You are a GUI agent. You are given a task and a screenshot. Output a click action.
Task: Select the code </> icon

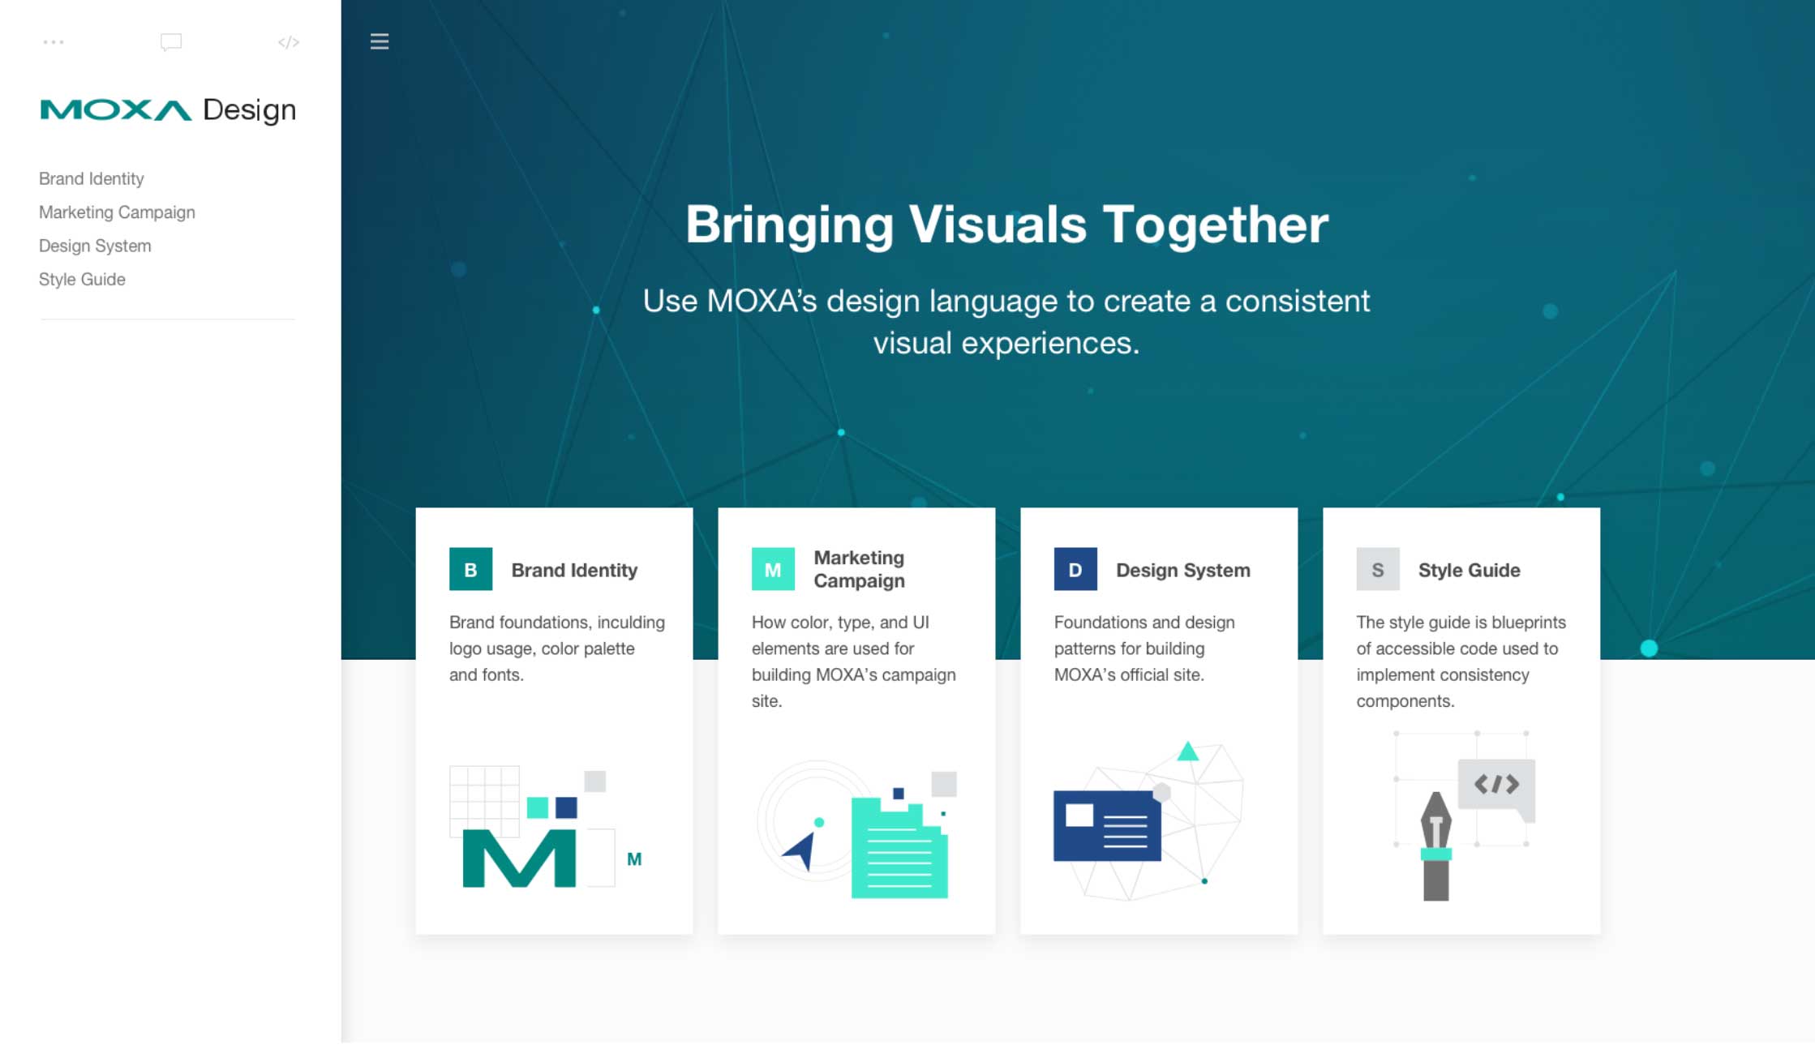tap(287, 42)
